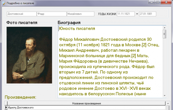This screenshot has height=110, width=173.
Task: Click the Достоевский surname field
Action: 21,14
